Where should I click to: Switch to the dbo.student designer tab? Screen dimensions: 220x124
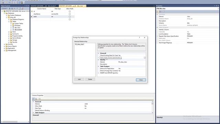(43, 6)
